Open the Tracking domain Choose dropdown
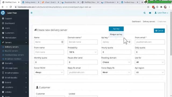 (116, 62)
